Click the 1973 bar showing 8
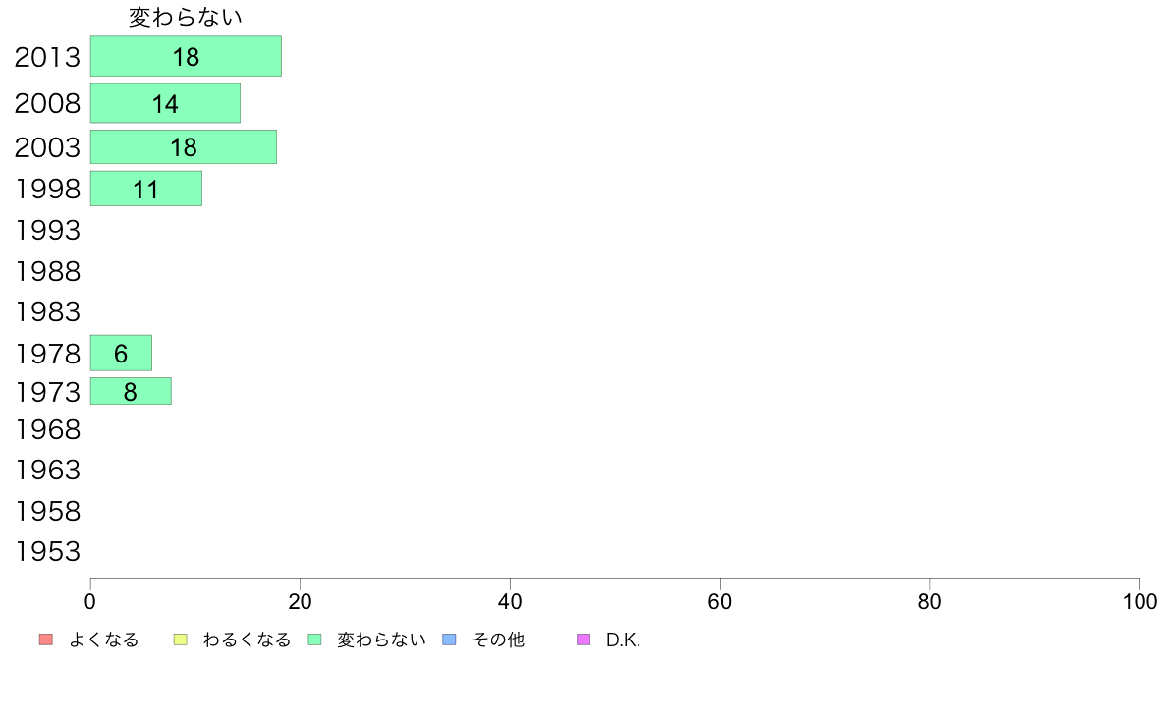This screenshot has width=1167, height=723. pos(131,391)
